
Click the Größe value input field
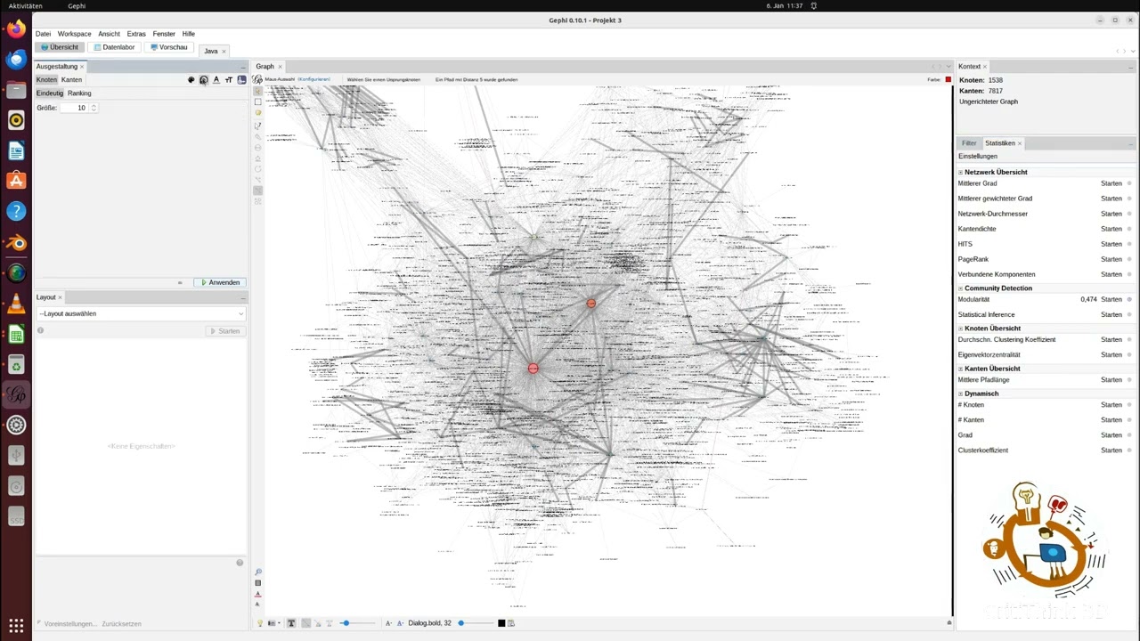click(75, 108)
